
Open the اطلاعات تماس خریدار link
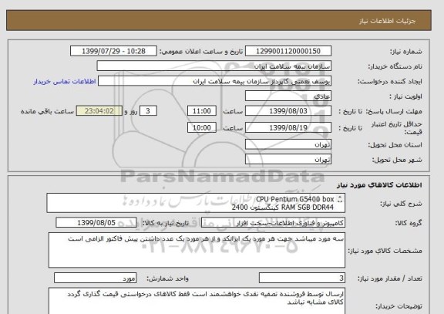click(x=65, y=82)
